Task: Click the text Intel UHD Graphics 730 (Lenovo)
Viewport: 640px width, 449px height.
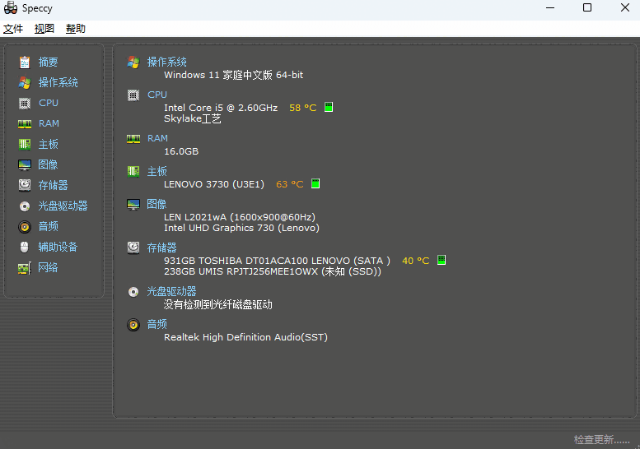Action: tap(241, 228)
